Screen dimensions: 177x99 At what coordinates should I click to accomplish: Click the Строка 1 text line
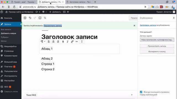48,64
